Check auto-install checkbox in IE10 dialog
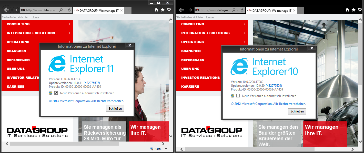Viewport: 364px width, 153px height. (x=238, y=96)
